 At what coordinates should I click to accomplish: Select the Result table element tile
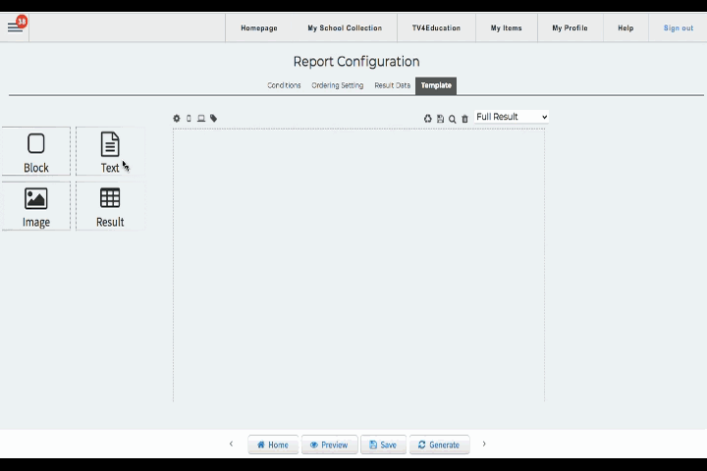pos(110,206)
